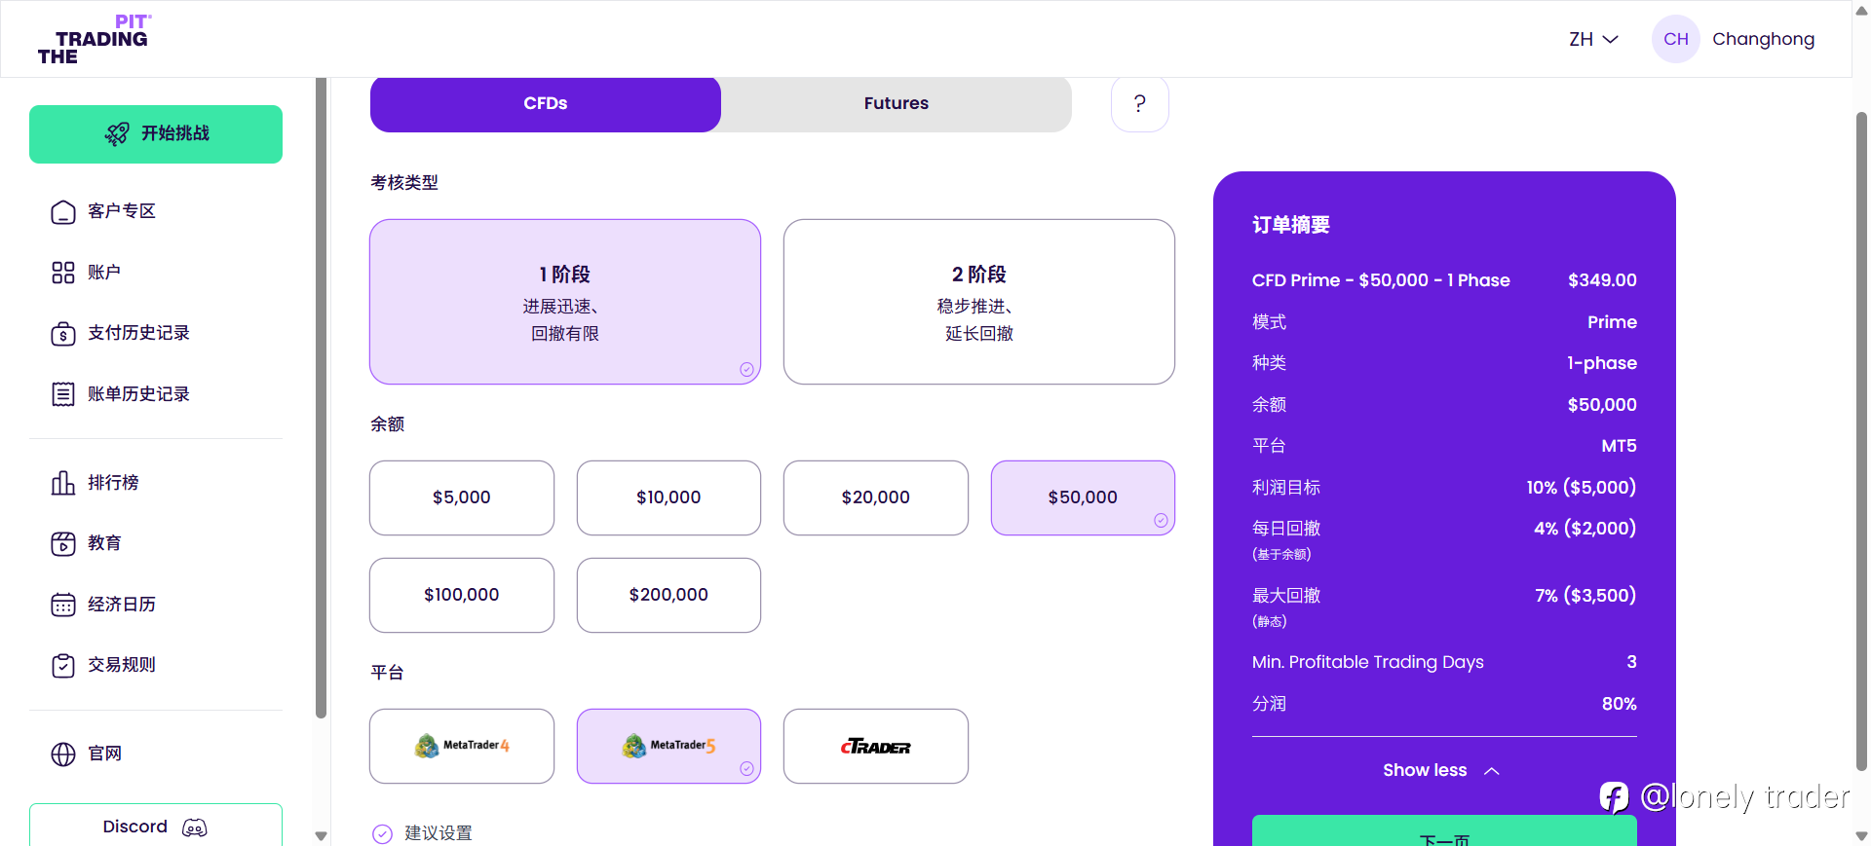Click the cTrader logo

pos(876,747)
